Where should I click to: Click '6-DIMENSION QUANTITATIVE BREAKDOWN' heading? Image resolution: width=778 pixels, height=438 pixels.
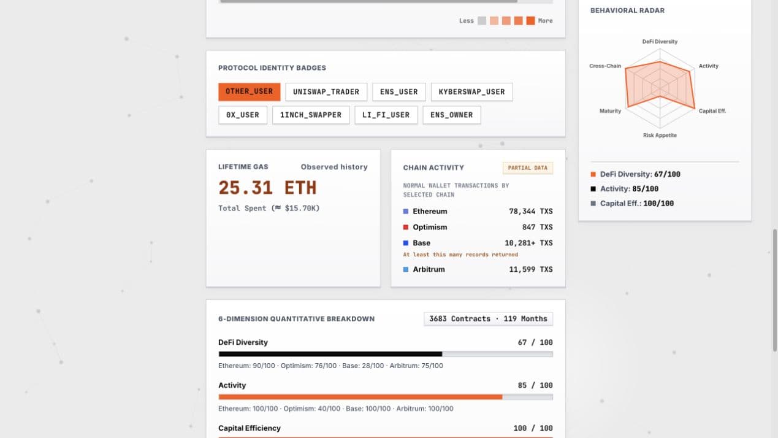coord(296,319)
